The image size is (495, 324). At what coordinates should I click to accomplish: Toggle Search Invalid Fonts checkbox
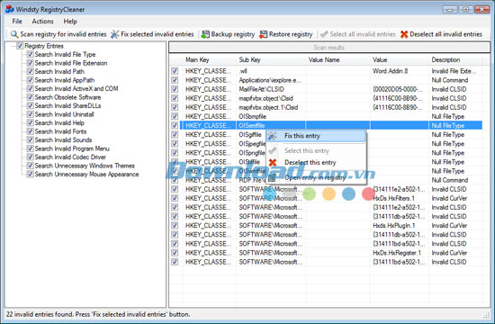tap(30, 131)
